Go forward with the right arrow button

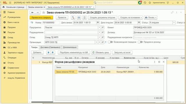coord(37,12)
